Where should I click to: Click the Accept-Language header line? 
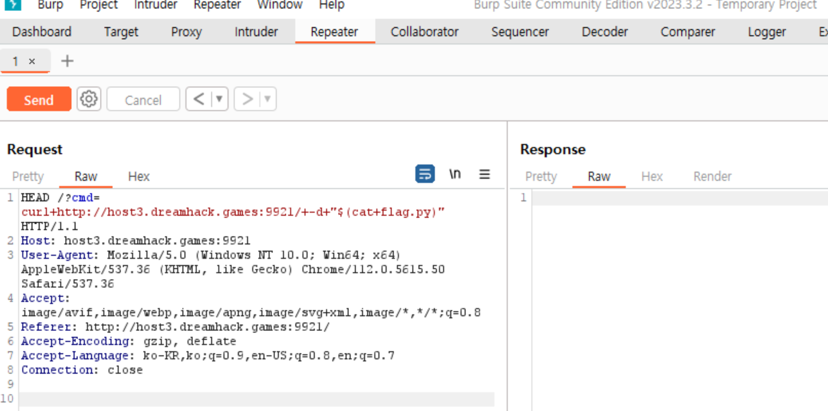click(x=208, y=356)
